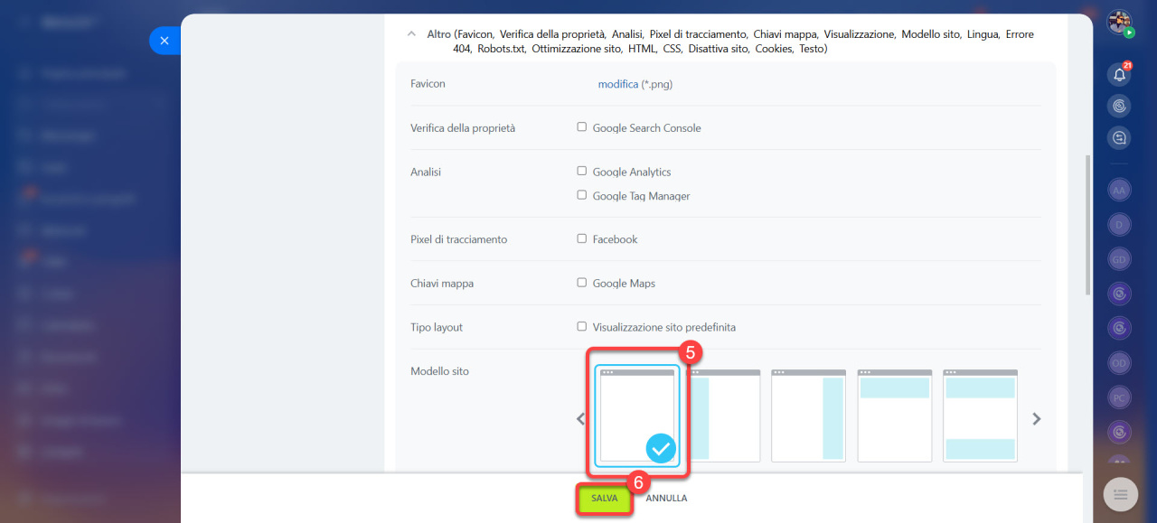
Task: Open the AA contact avatar
Action: [1119, 191]
